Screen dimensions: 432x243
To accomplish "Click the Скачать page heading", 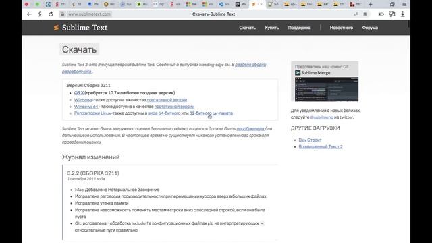I will (x=80, y=49).
